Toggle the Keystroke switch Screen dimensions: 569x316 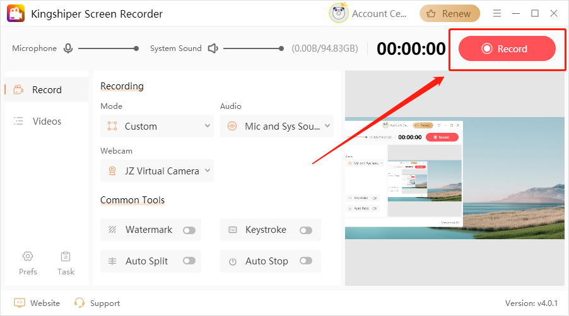[x=306, y=230]
